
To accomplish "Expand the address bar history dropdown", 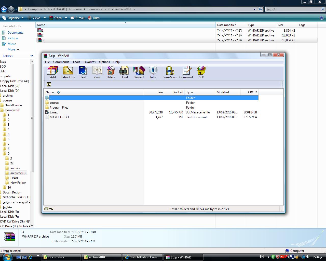I will tap(254, 9).
